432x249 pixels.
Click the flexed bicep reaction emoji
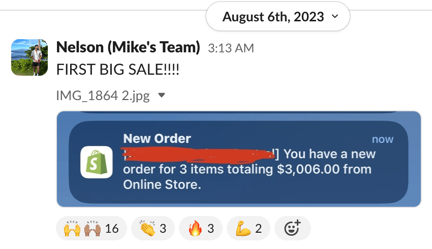(244, 229)
